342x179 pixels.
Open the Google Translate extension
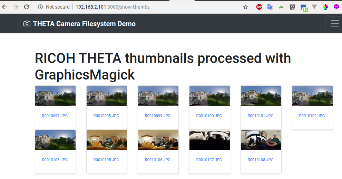tap(270, 7)
